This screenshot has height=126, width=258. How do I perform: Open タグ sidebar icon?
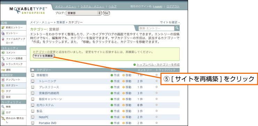tap(3, 91)
